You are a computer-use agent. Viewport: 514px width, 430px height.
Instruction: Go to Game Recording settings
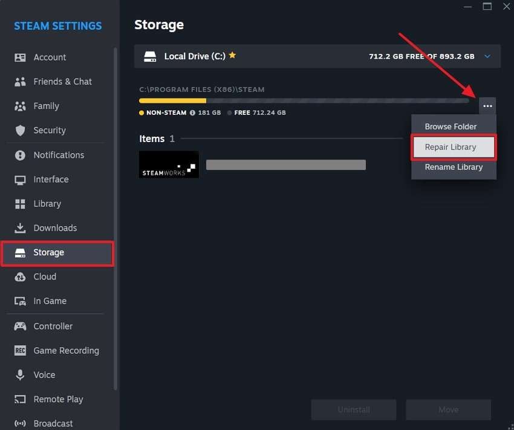[x=57, y=351]
